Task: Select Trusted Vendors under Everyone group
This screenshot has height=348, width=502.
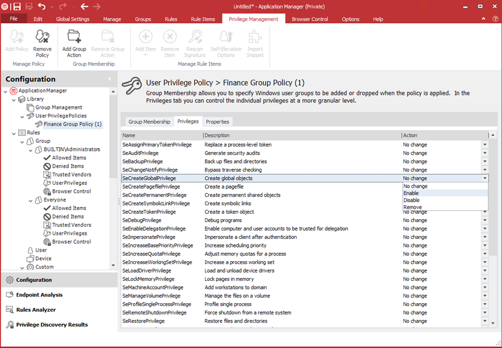Action: click(x=71, y=225)
